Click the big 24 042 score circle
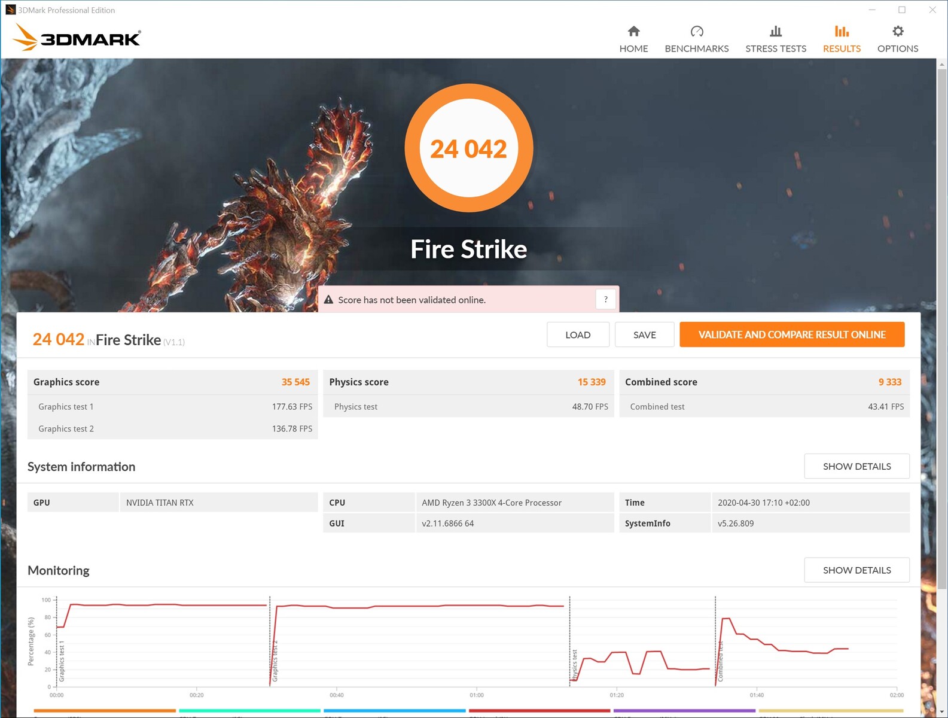This screenshot has height=718, width=948. (x=469, y=148)
